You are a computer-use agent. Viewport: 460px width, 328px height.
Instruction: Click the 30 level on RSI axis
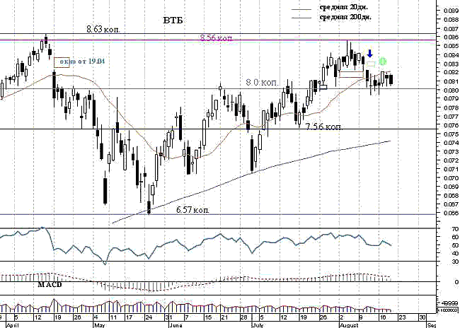tap(455, 262)
